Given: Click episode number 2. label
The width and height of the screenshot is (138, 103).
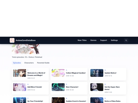Looking at the screenshot, I should 67,70.
